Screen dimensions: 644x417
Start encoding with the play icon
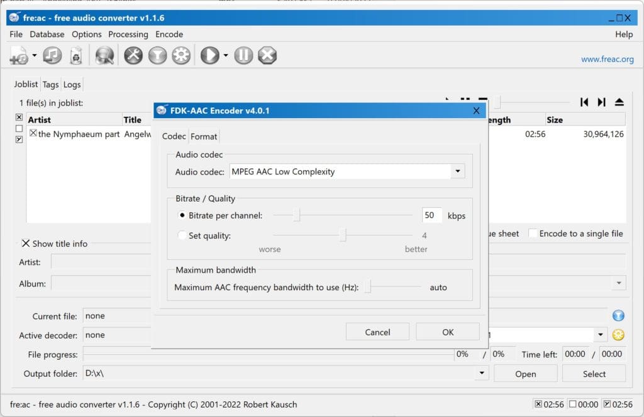point(210,55)
